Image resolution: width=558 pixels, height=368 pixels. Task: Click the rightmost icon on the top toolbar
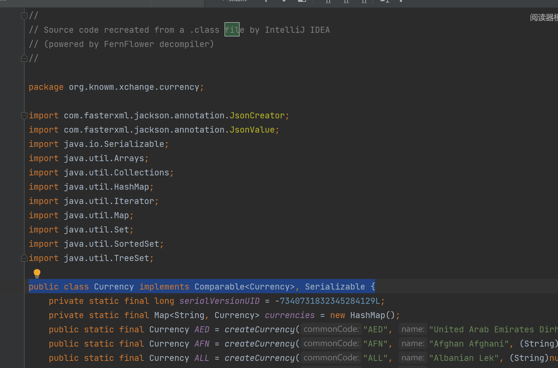pyautogui.click(x=401, y=1)
